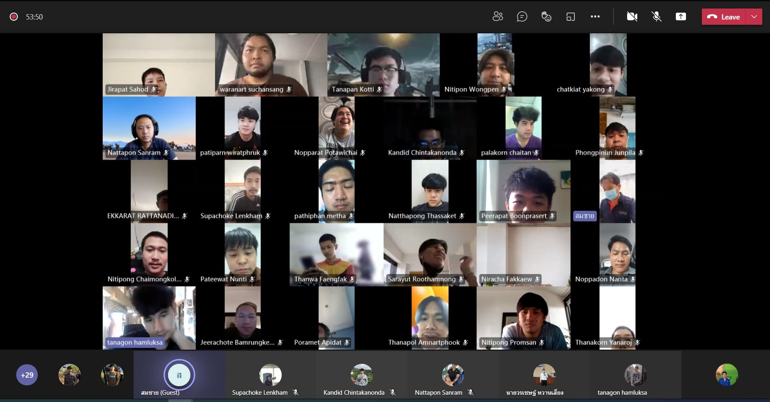Viewport: 770px width, 402px height.
Task: Select EKKARAT RATTANADI... video tile
Action: (149, 191)
